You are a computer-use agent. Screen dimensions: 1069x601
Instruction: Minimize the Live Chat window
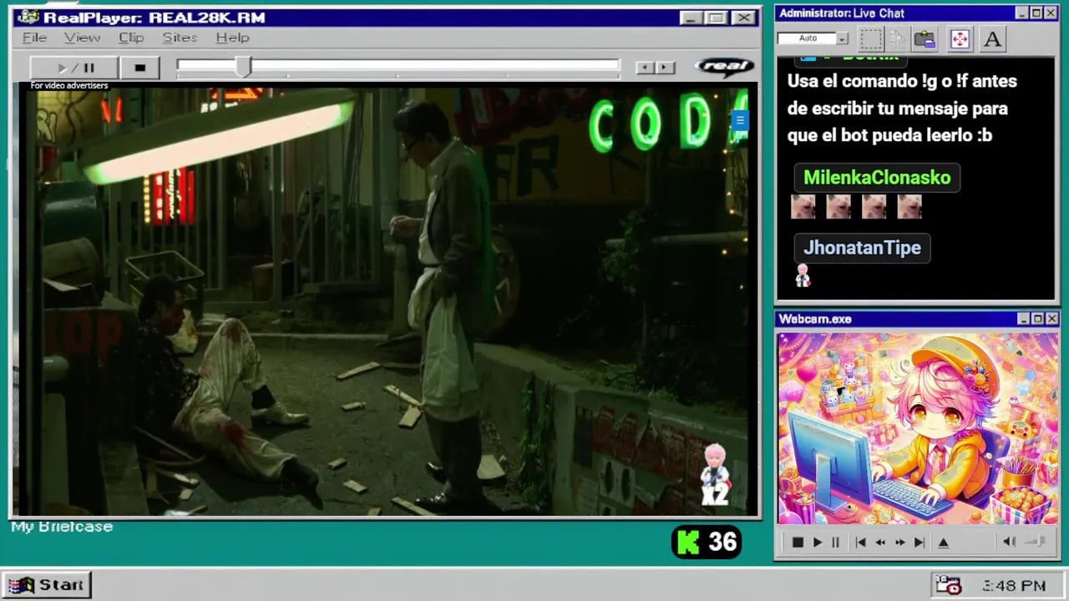click(x=1022, y=13)
